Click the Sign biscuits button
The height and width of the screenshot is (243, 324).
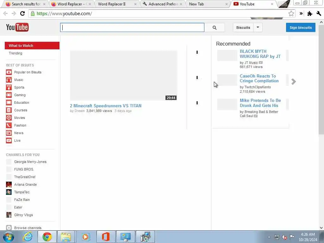(x=301, y=28)
